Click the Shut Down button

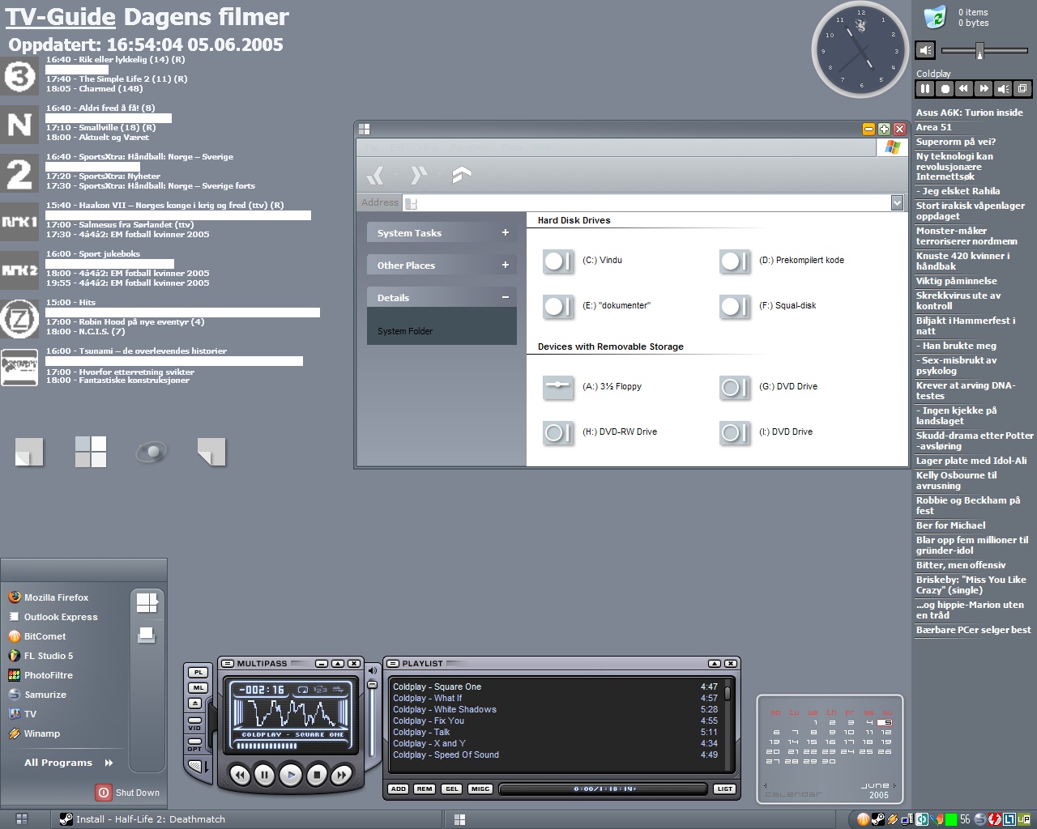[x=128, y=793]
